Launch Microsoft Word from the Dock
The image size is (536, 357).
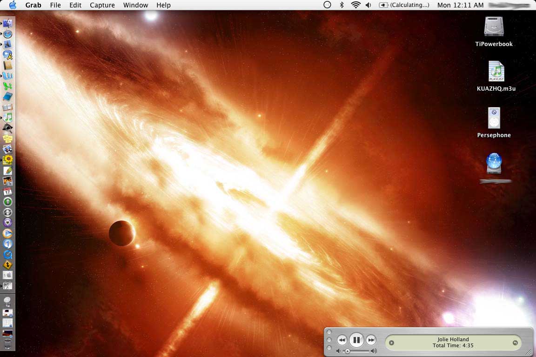(7, 75)
